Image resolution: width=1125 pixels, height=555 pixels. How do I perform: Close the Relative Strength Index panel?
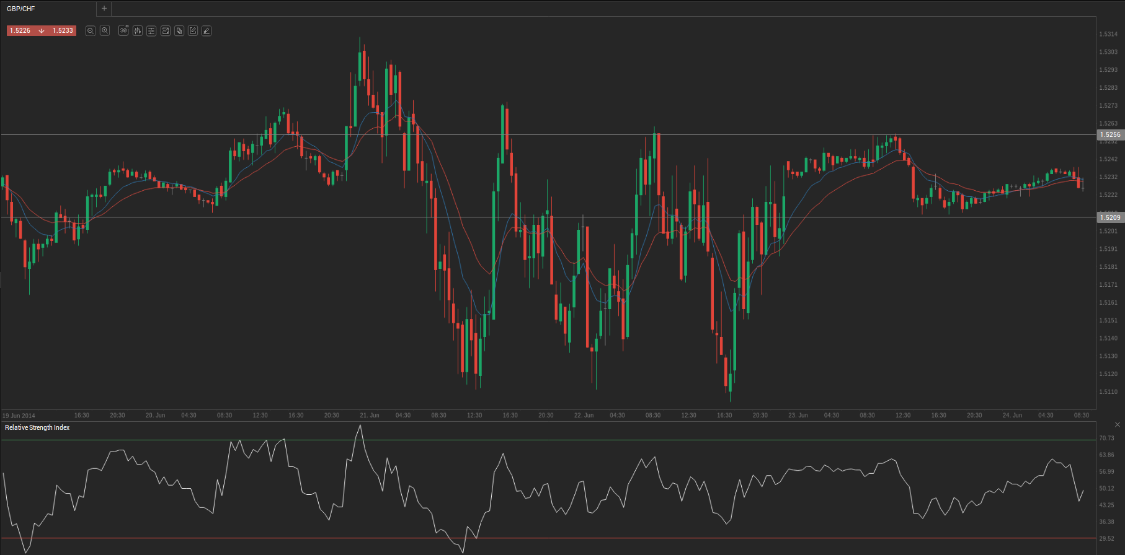(1118, 425)
